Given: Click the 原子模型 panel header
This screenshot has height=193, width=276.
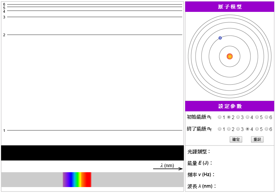Looking at the screenshot, I should click(230, 7).
